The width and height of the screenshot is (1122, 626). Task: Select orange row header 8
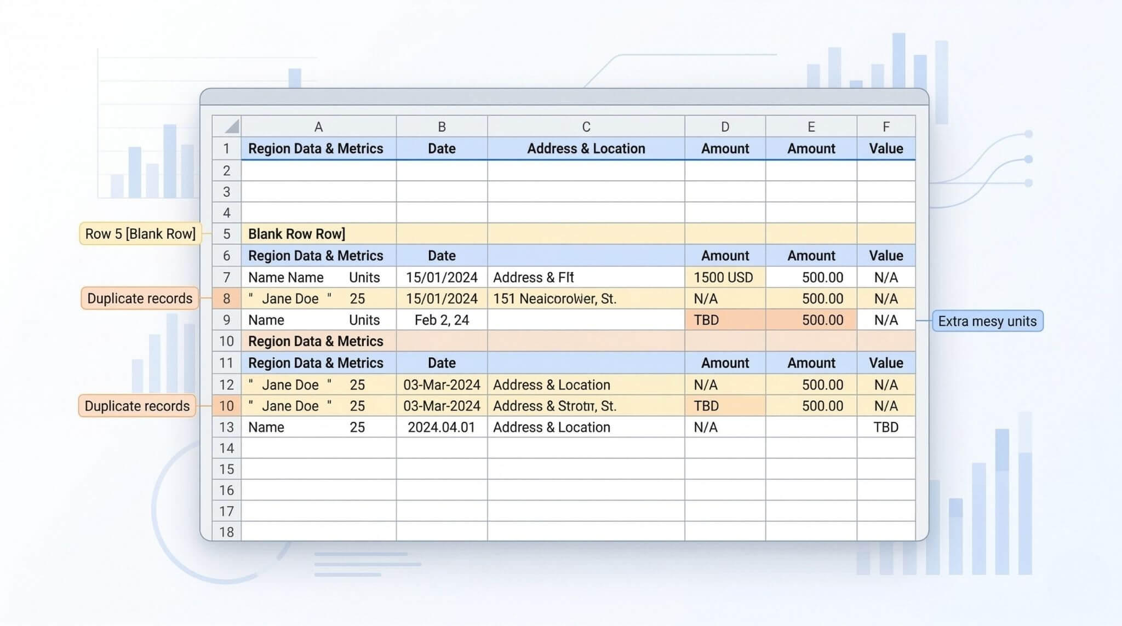click(226, 298)
